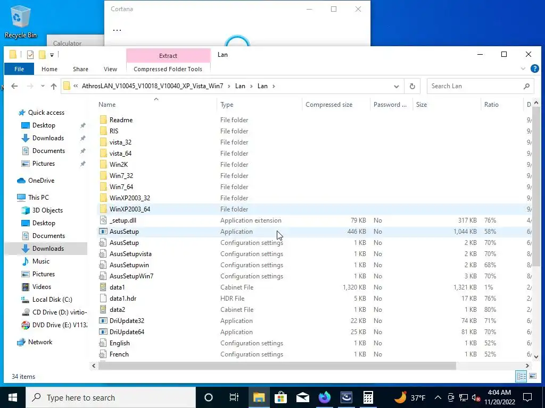Image resolution: width=545 pixels, height=408 pixels.
Task: Select the AsusSetup Application icon
Action: pyautogui.click(x=103, y=232)
